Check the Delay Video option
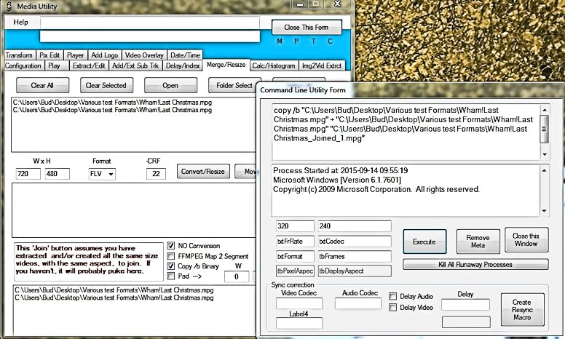The height and width of the screenshot is (339, 565). pyautogui.click(x=393, y=308)
